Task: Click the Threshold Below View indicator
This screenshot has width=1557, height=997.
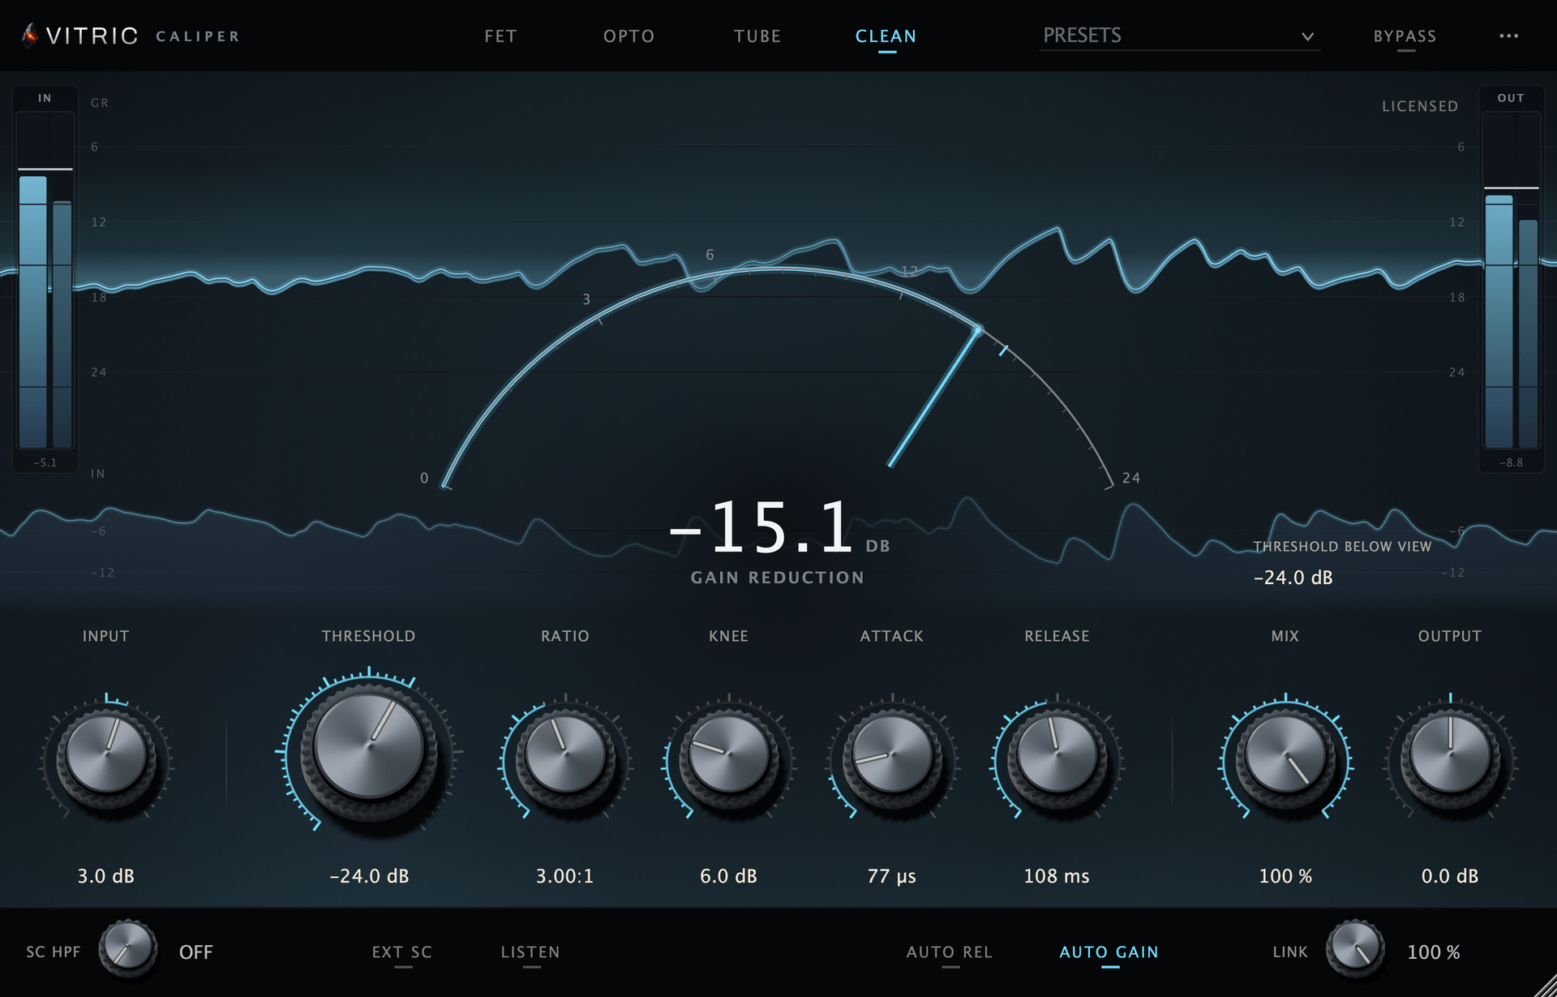Action: [x=1342, y=563]
